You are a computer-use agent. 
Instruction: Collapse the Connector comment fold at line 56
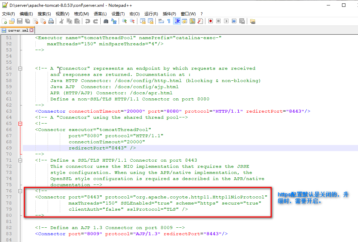click(20, 68)
